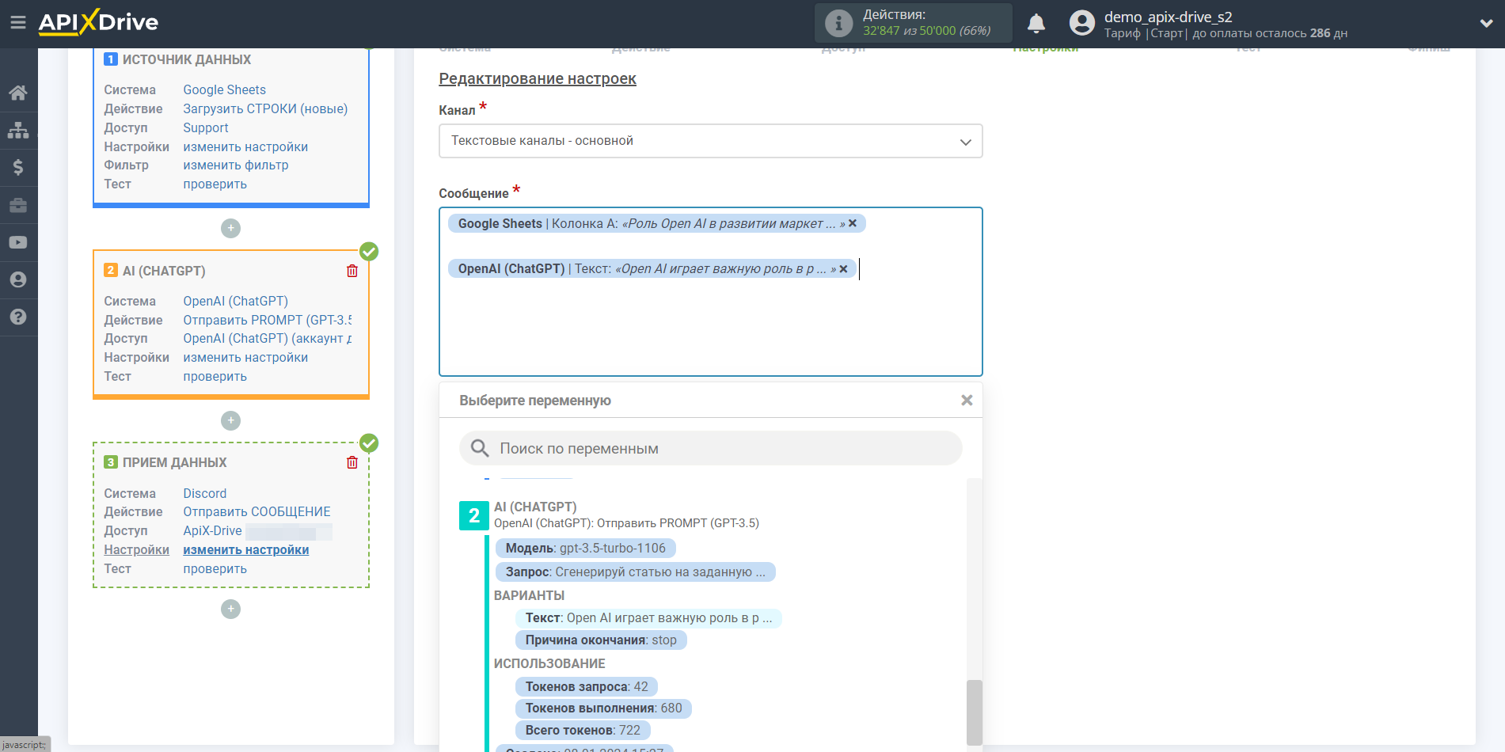Viewport: 1505px width, 752px height.
Task: Close the variable selection panel
Action: pos(967,401)
